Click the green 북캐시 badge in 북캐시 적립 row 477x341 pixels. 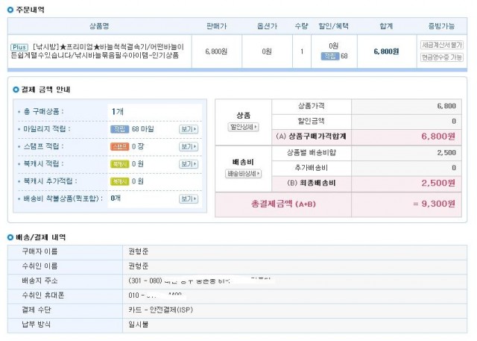coord(119,164)
